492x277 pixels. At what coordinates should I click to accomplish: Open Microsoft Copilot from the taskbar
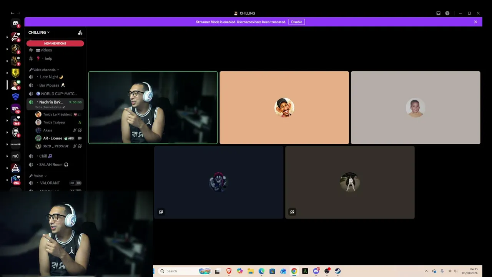point(239,271)
